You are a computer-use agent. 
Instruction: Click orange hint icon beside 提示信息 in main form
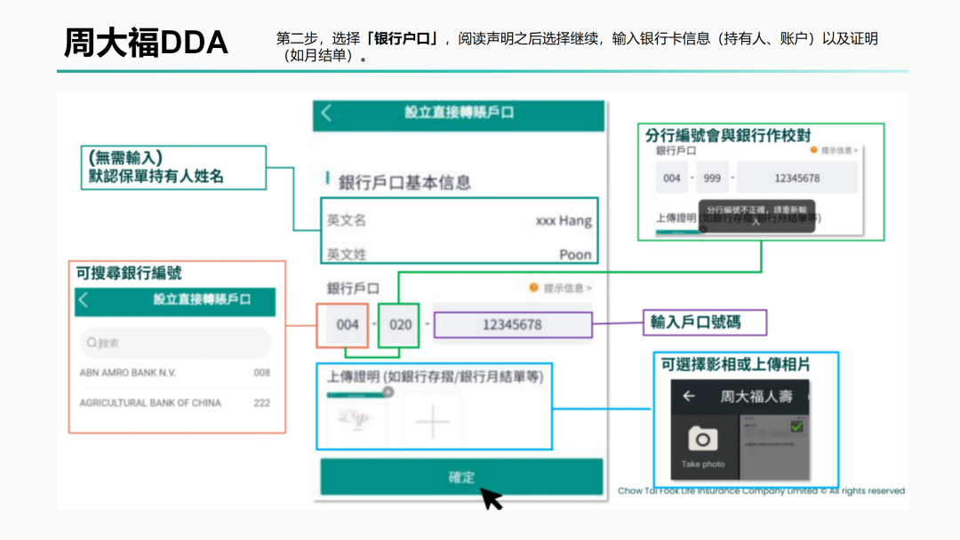(x=534, y=288)
